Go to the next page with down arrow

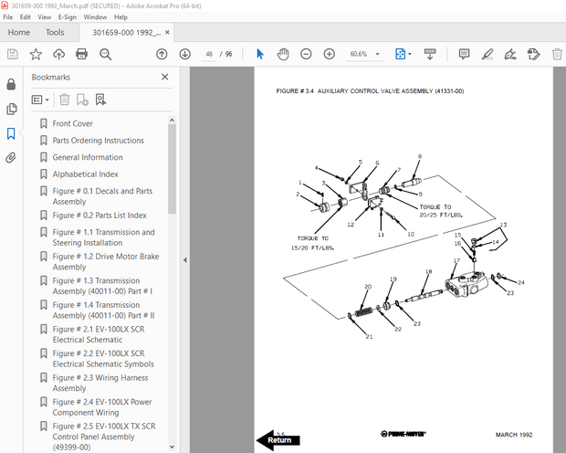184,55
